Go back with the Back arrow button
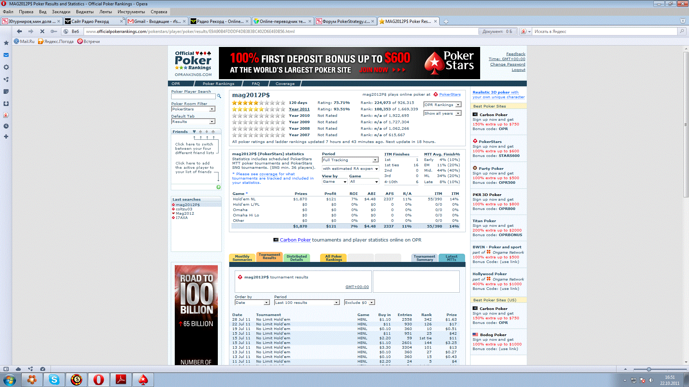Viewport: 689px width, 387px height. point(19,32)
